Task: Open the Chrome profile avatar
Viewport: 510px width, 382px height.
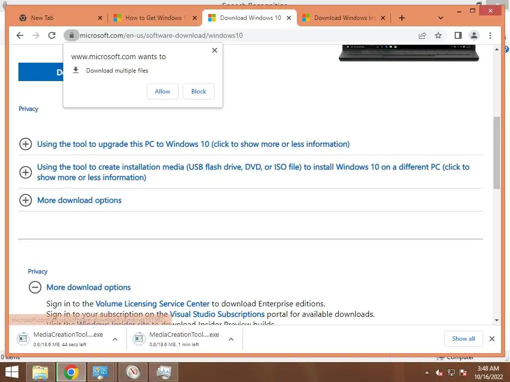Action: tap(474, 35)
